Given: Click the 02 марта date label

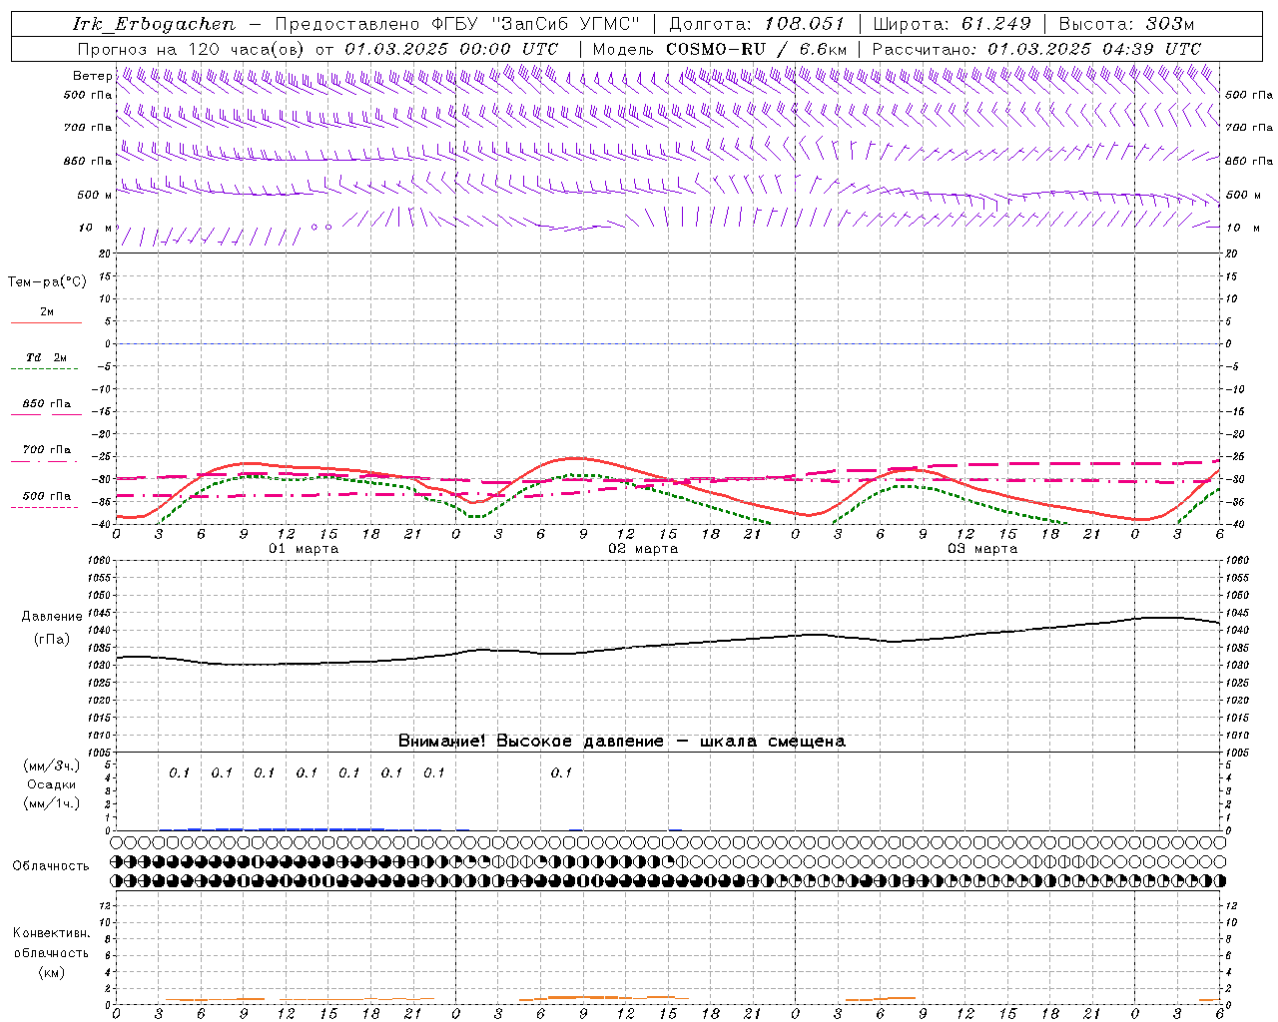Looking at the screenshot, I should coord(643,549).
